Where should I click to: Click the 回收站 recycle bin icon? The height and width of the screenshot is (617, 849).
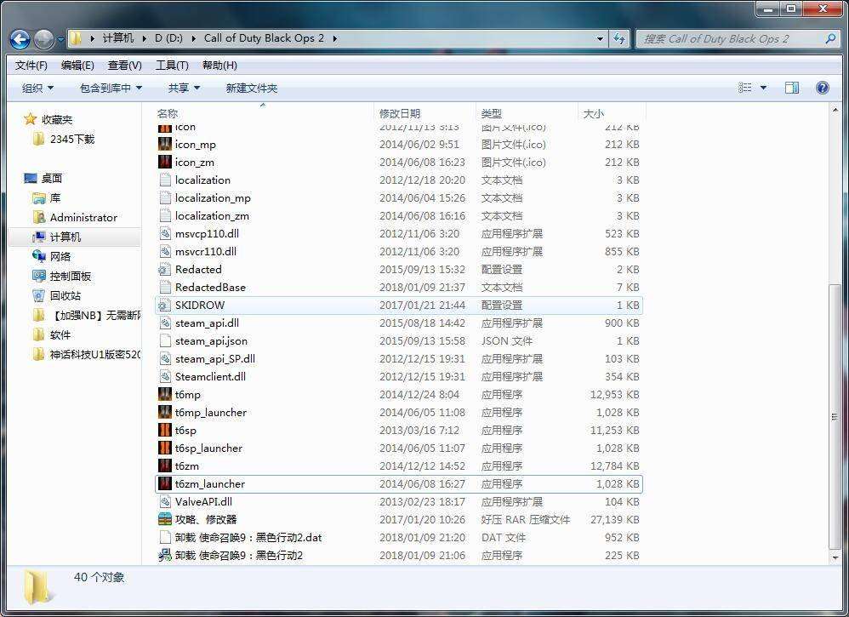[38, 296]
